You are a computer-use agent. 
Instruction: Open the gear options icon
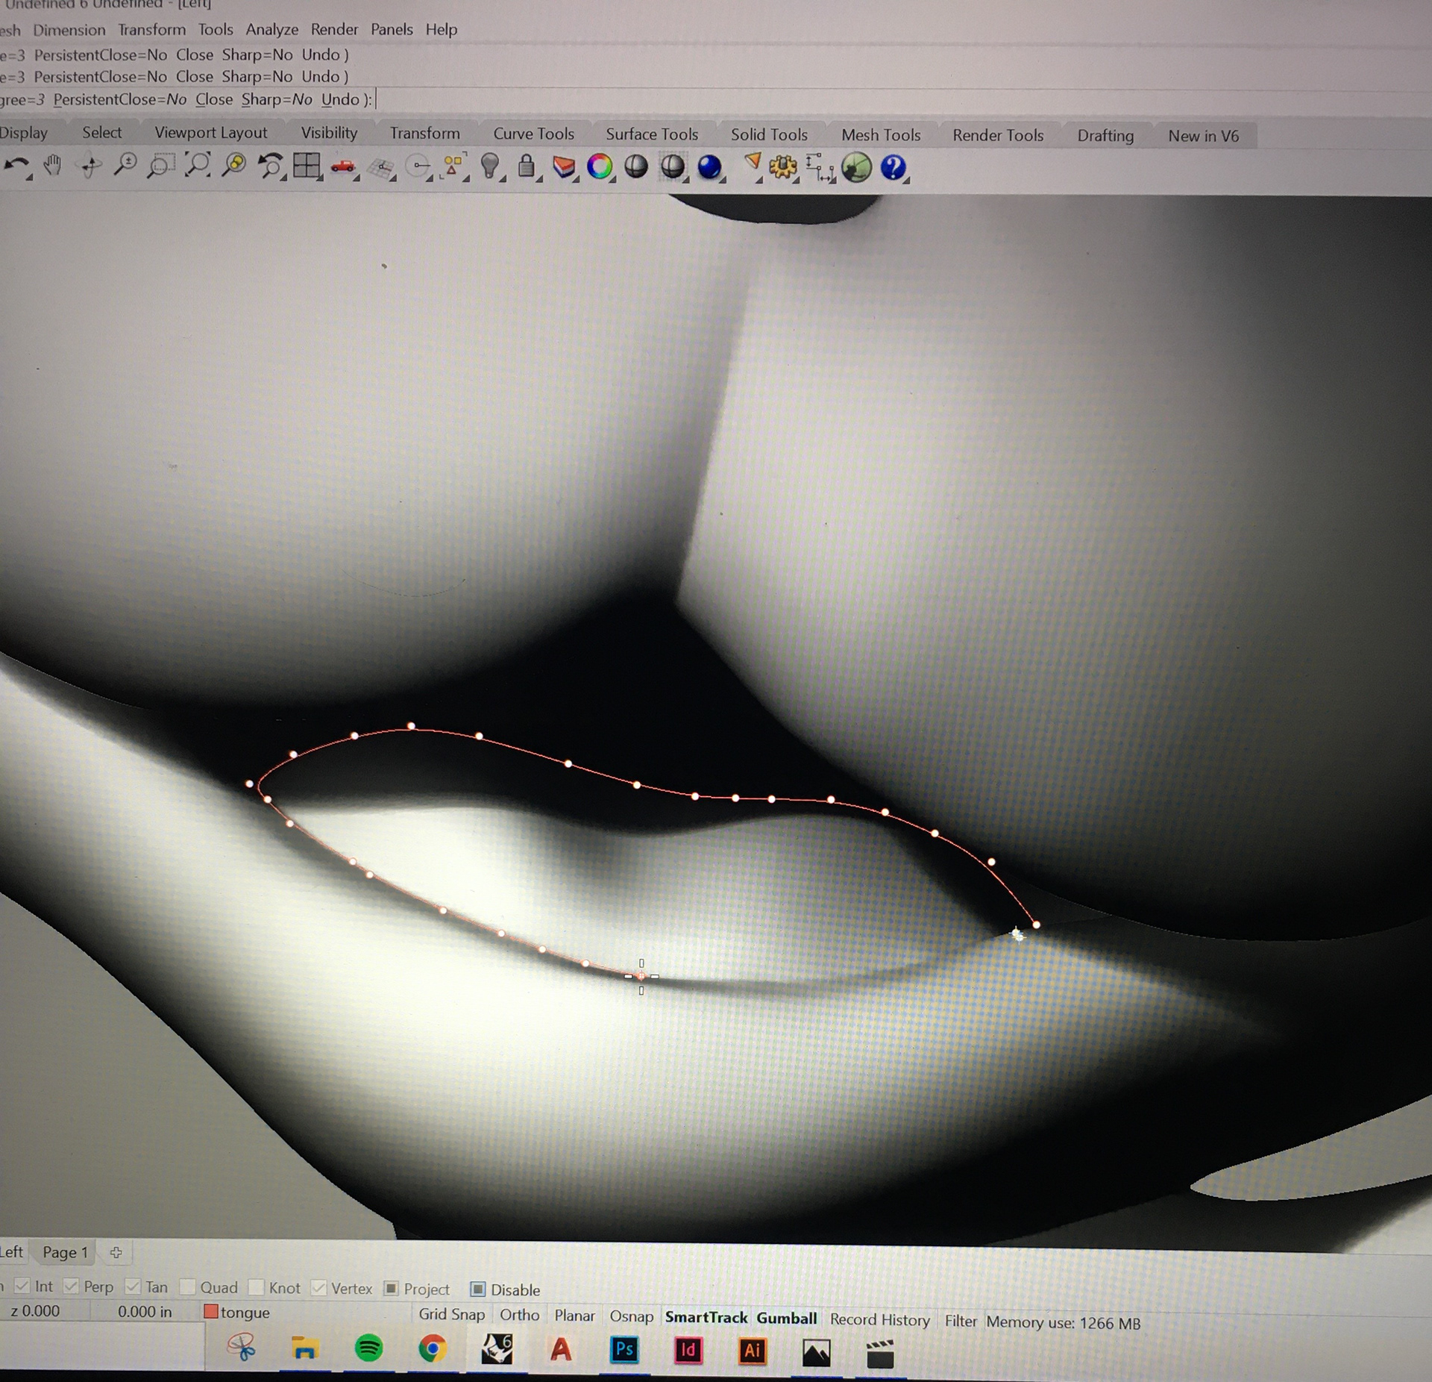click(782, 167)
